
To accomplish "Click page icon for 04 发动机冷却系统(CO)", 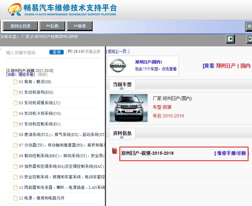I will pyautogui.click(x=16, y=114).
